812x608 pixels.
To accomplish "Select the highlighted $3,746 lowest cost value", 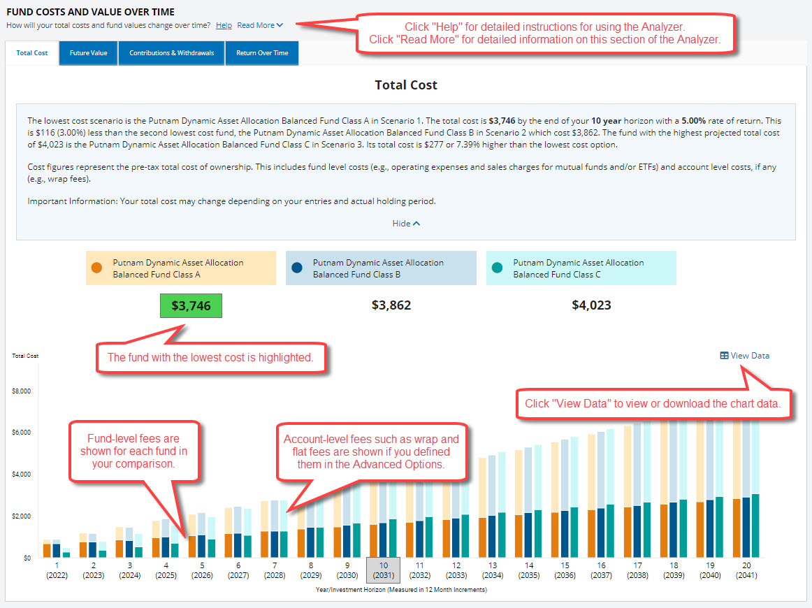I will point(191,305).
